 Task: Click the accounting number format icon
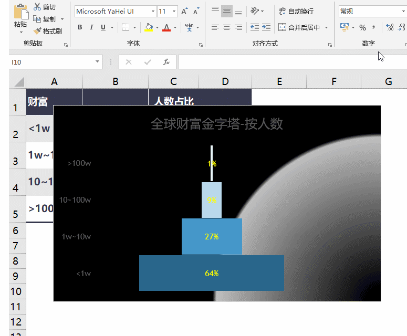coord(345,27)
